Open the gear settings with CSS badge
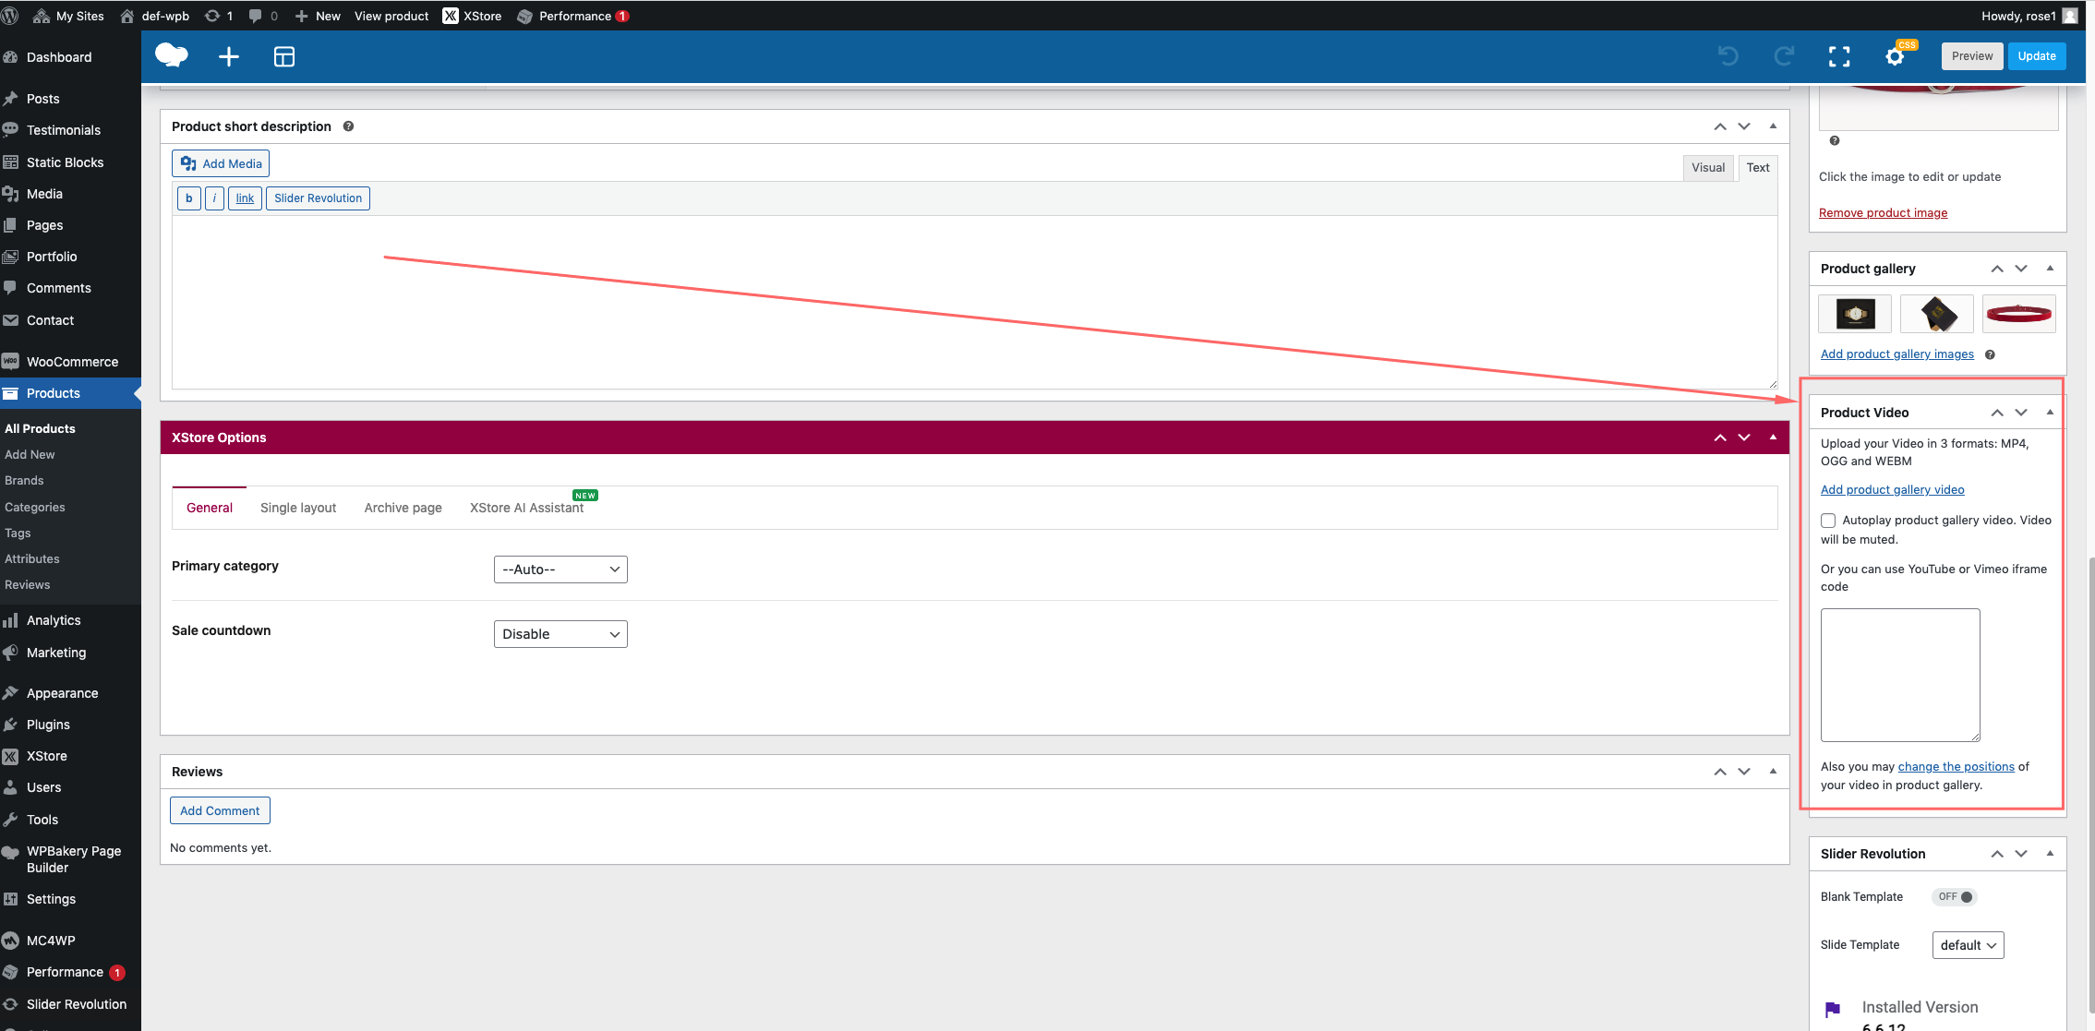The height and width of the screenshot is (1031, 2095). 1896,56
